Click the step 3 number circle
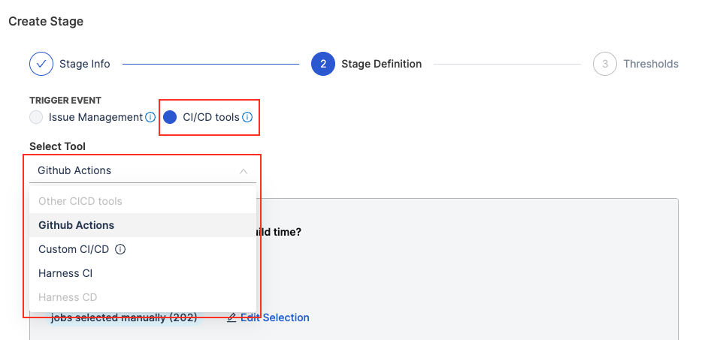702x340 pixels. point(605,64)
